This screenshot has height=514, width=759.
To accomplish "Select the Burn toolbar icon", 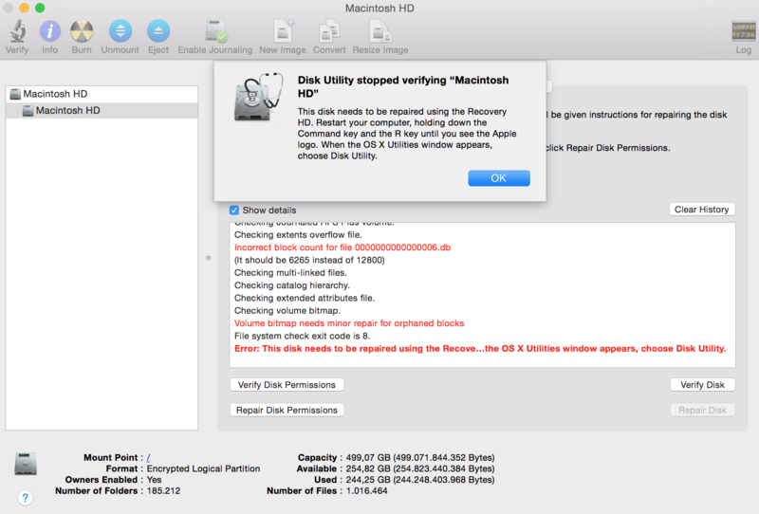I will point(82,31).
